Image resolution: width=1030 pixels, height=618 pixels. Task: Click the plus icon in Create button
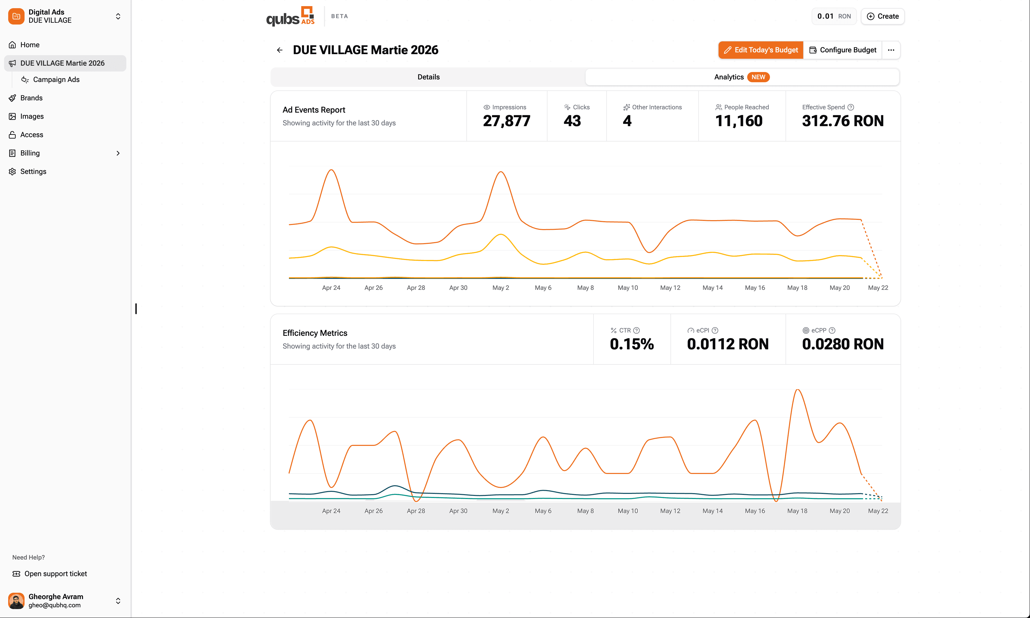[870, 16]
